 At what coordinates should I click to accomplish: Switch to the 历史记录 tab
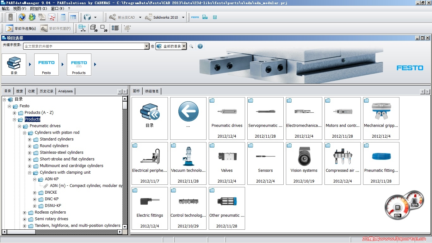coord(46,91)
